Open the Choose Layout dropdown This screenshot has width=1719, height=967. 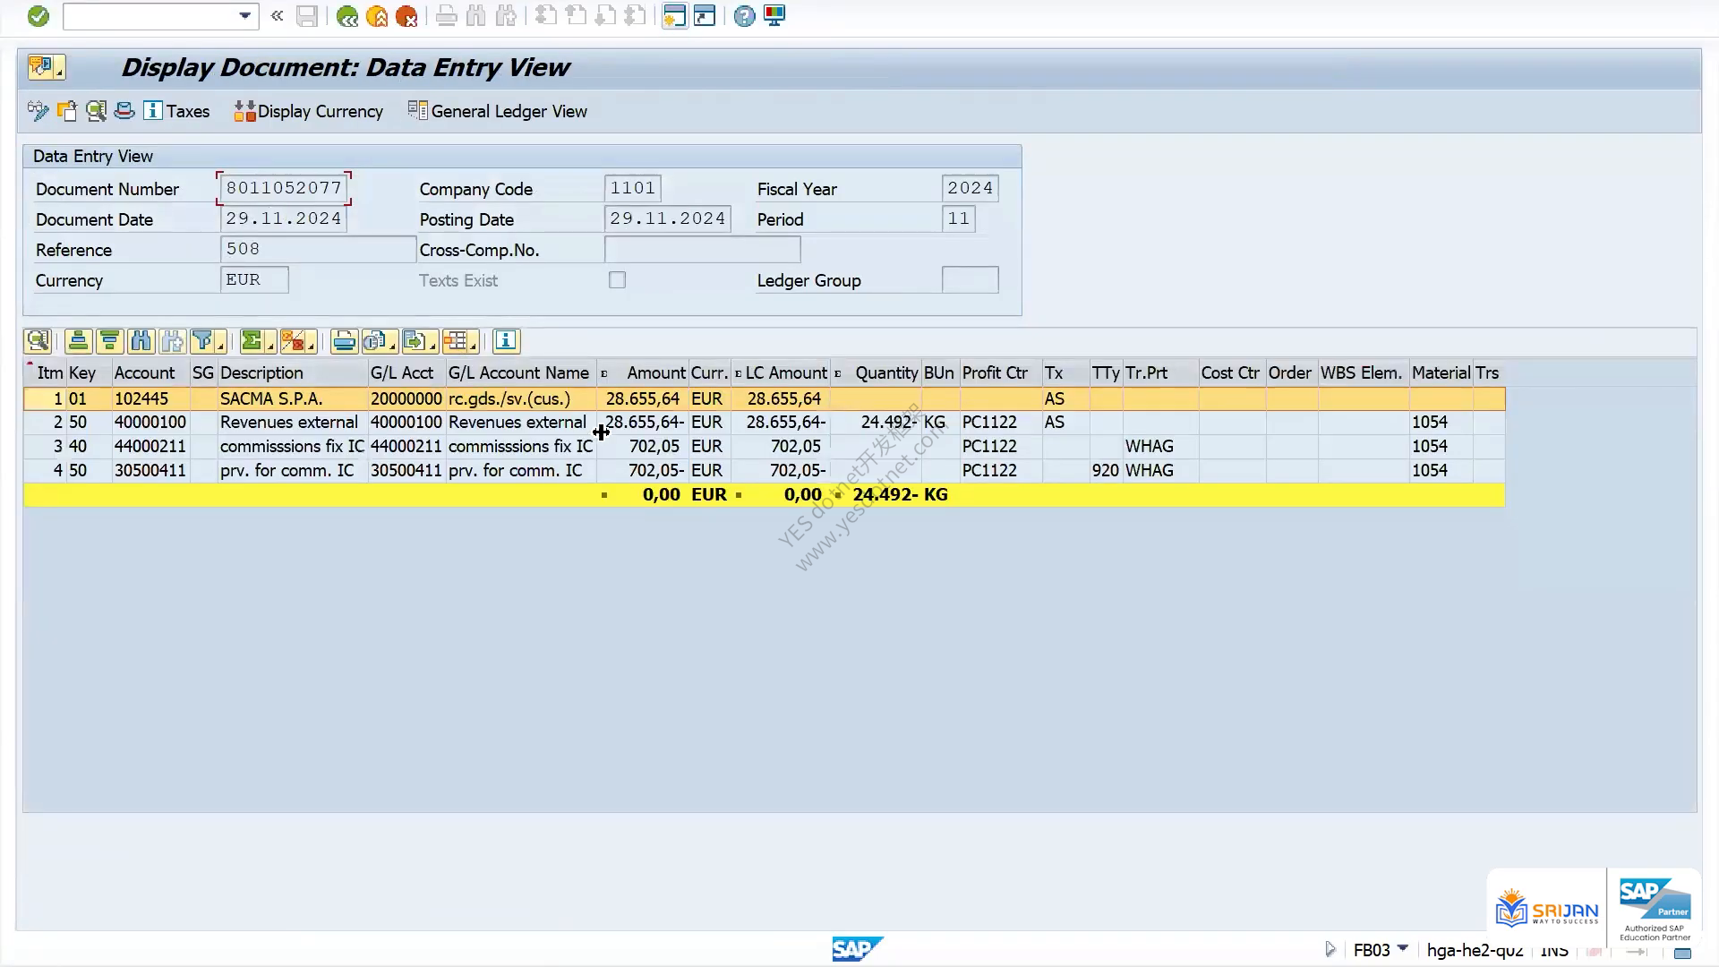tap(460, 341)
